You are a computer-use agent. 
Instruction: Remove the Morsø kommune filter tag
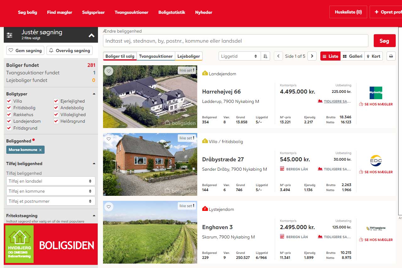(x=40, y=150)
